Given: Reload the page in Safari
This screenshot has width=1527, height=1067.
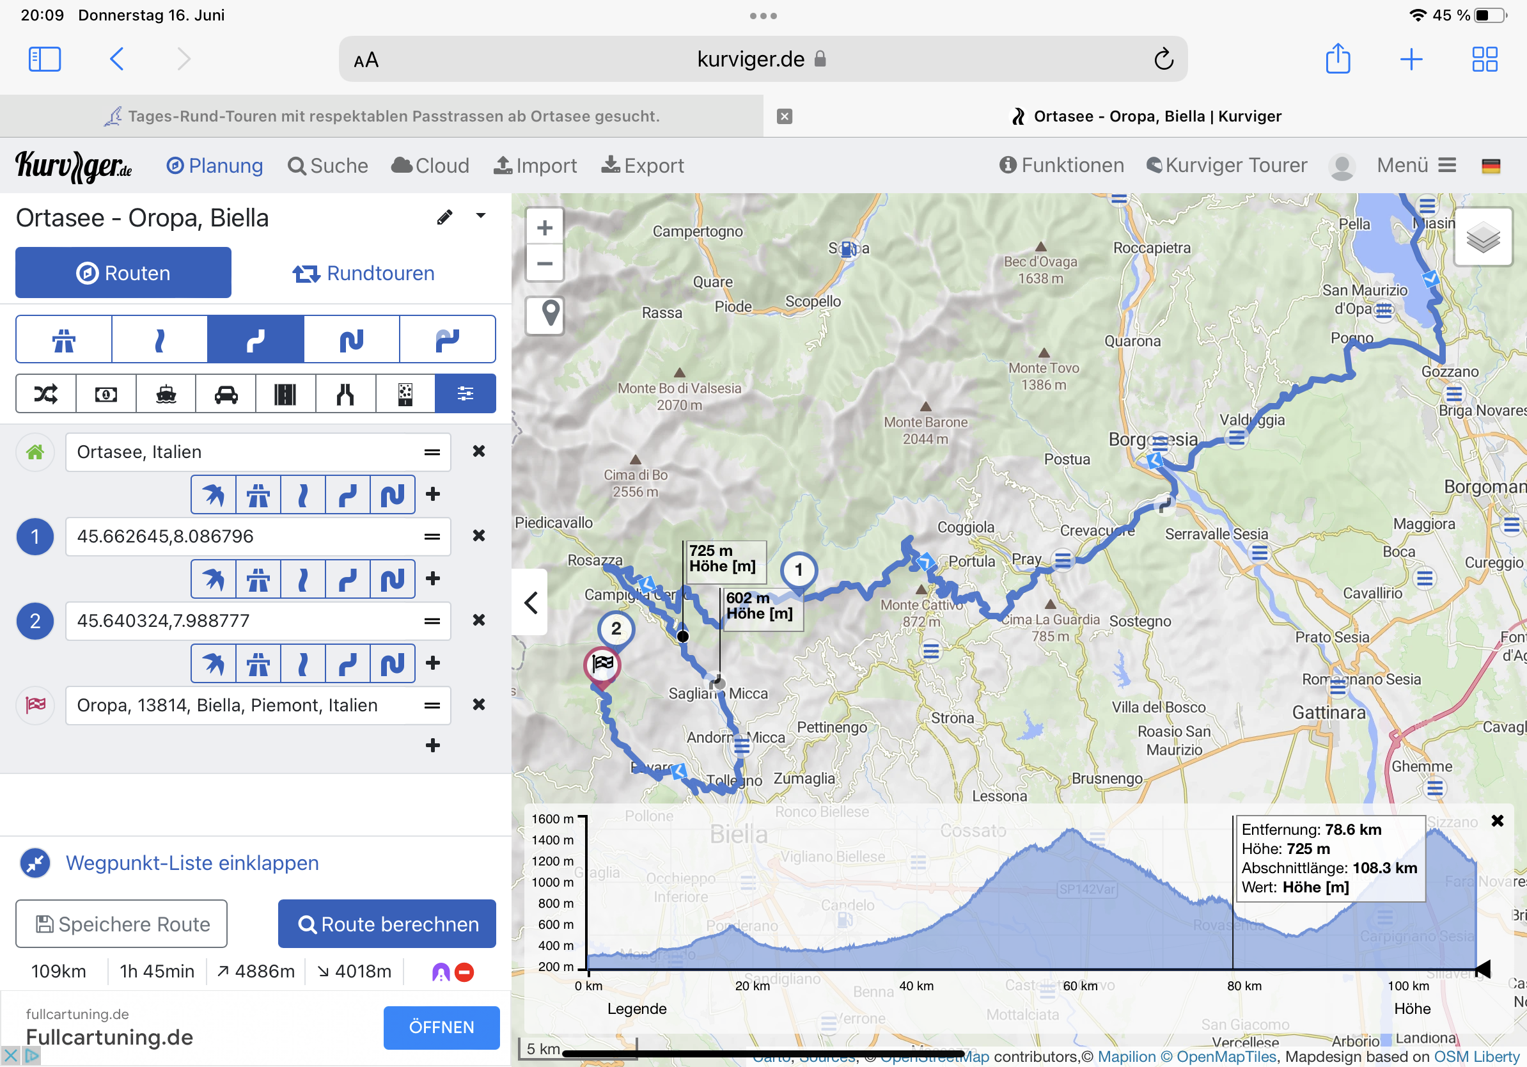Looking at the screenshot, I should pos(1164,59).
